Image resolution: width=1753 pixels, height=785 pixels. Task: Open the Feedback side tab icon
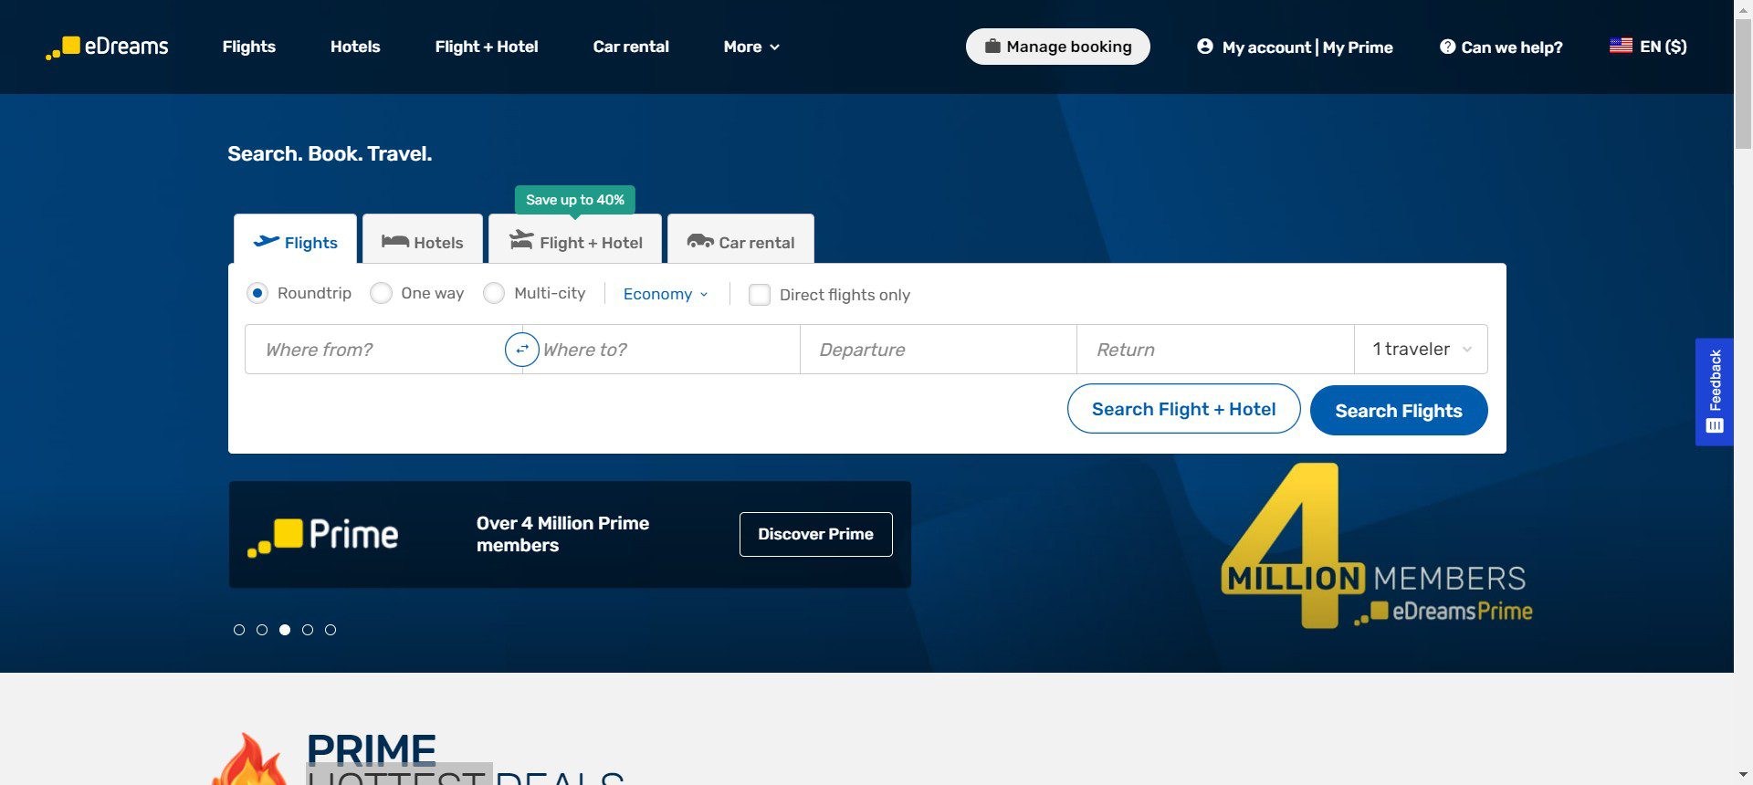(1714, 392)
